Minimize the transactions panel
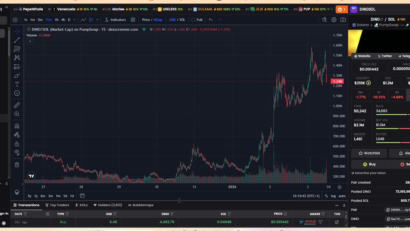Image resolution: width=410 pixels, height=231 pixels. [337, 205]
